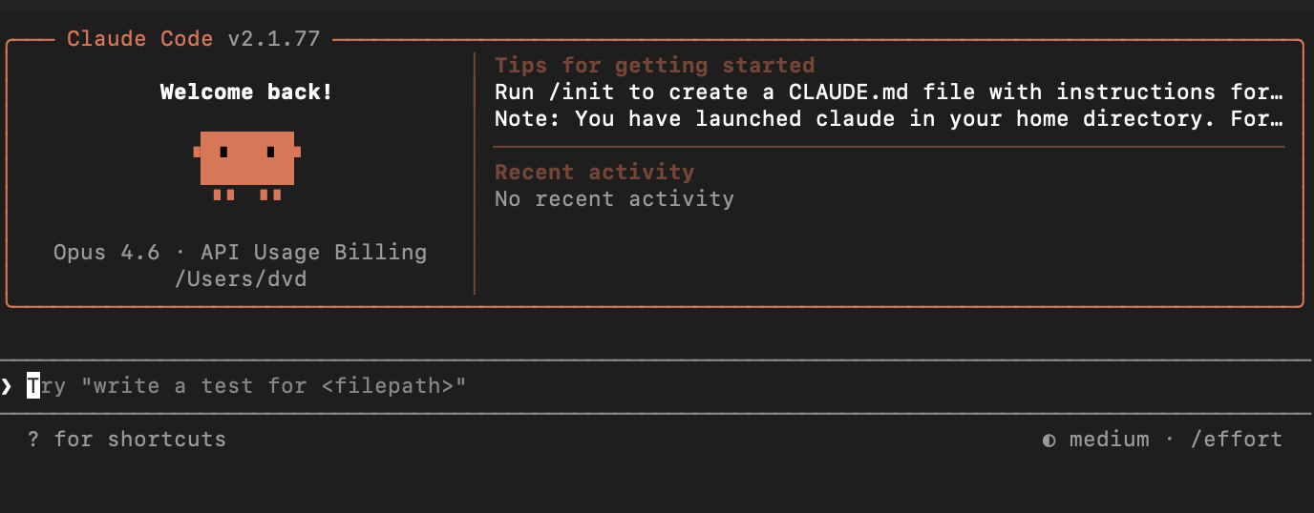Click the "Run /init to create a CLAUDE.md" tip
The height and width of the screenshot is (513, 1314).
pos(888,92)
